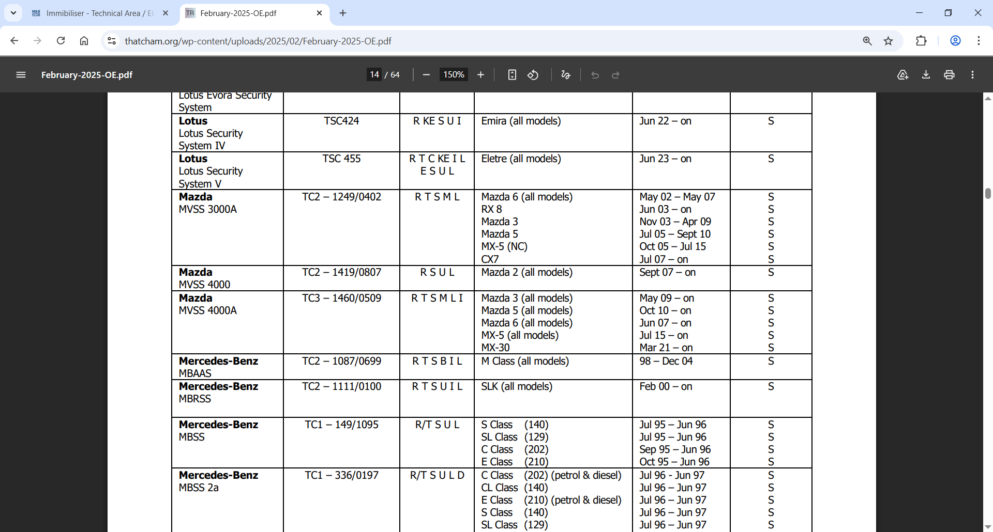
Task: Open Chrome's three-dot menu
Action: tap(979, 41)
